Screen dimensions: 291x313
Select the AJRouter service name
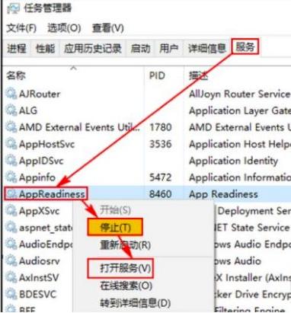click(x=40, y=94)
